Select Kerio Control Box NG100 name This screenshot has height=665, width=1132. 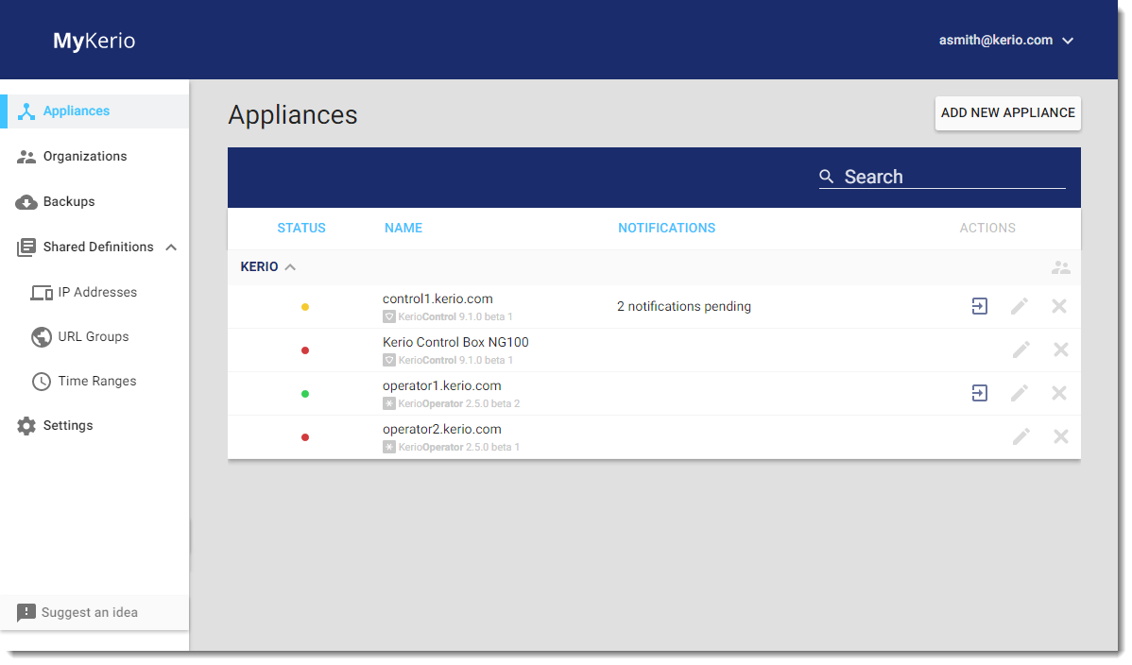(455, 342)
